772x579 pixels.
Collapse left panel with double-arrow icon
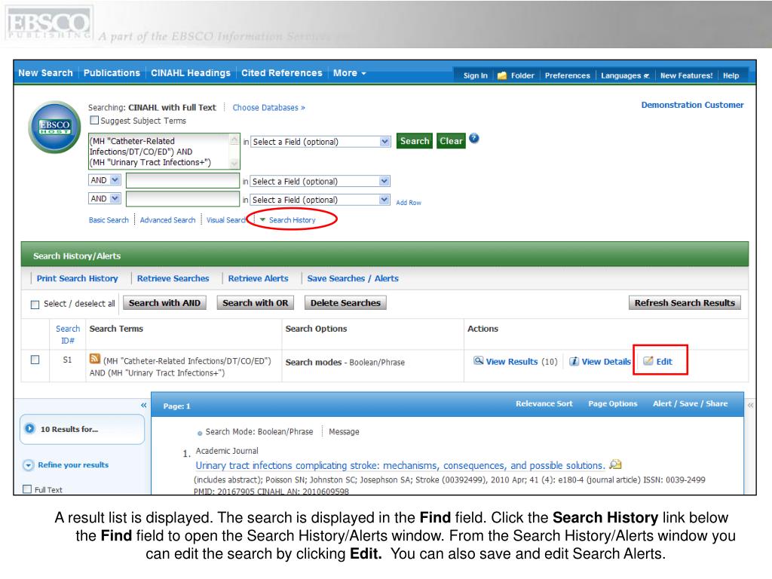point(143,405)
